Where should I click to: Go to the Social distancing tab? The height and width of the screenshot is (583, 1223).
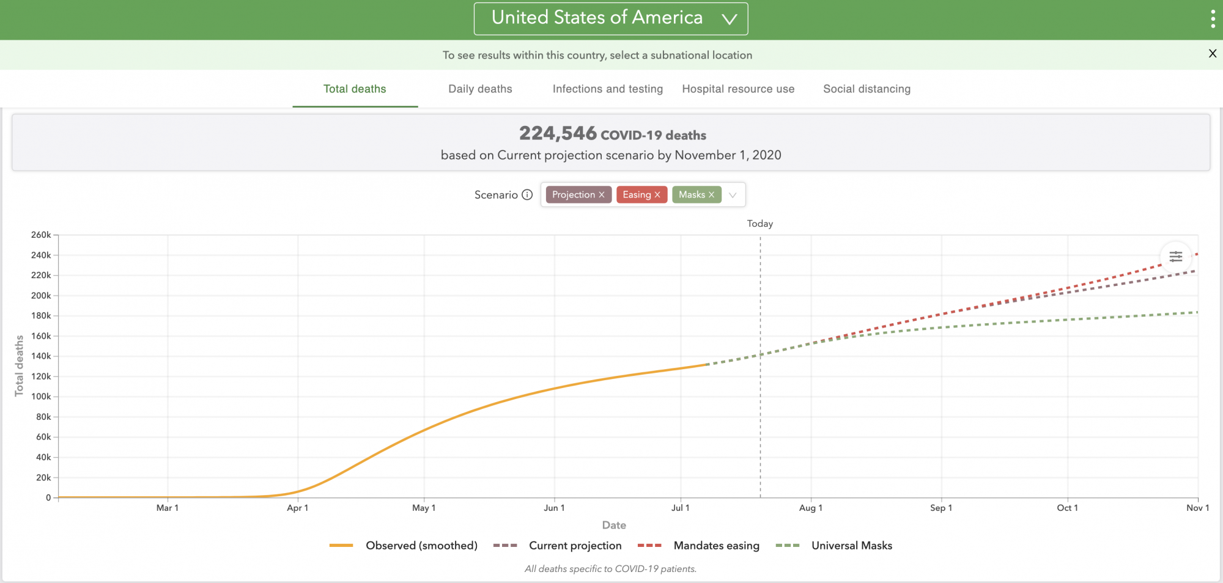[x=866, y=89]
